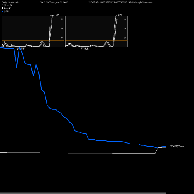Click the 50 level label in FAST chart
The height and width of the screenshot is (194, 194).
[x=62, y=28]
